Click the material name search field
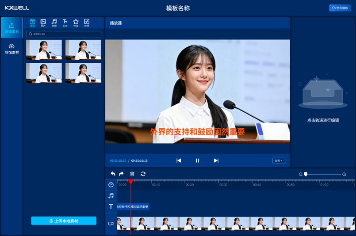Image resolution: width=356 pixels, height=236 pixels. coord(64,34)
